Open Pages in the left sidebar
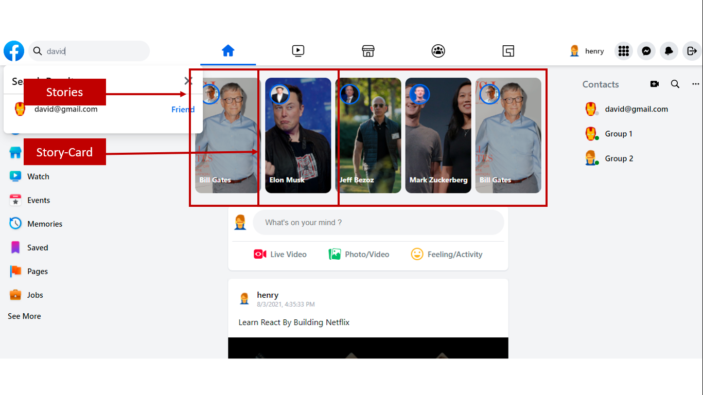Viewport: 703px width, 395px height. pos(38,271)
